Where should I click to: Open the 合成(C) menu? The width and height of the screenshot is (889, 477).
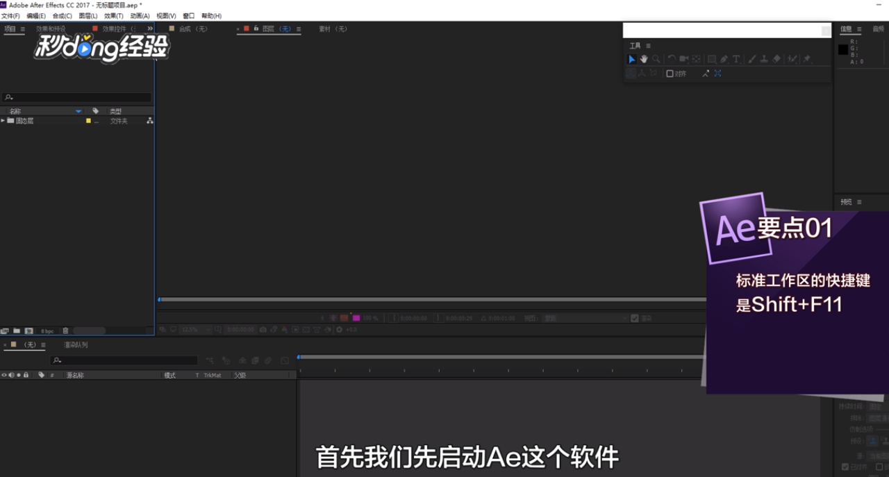(63, 16)
